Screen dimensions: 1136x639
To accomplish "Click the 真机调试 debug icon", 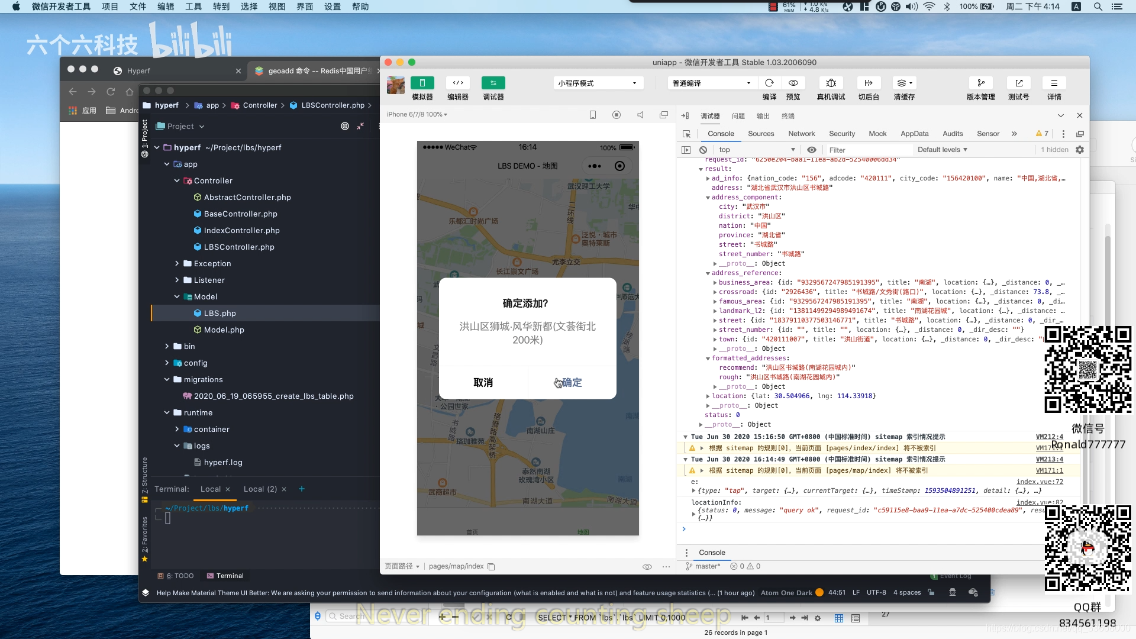I will [831, 83].
